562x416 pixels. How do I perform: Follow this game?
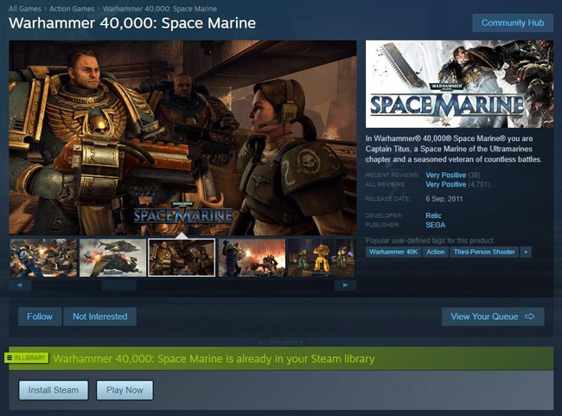coord(40,317)
